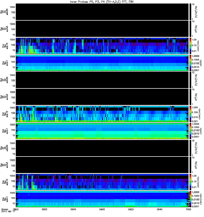
Task: Click the plot title 'Inner Probes: P5, P3, P4'
Action: pos(102,2)
